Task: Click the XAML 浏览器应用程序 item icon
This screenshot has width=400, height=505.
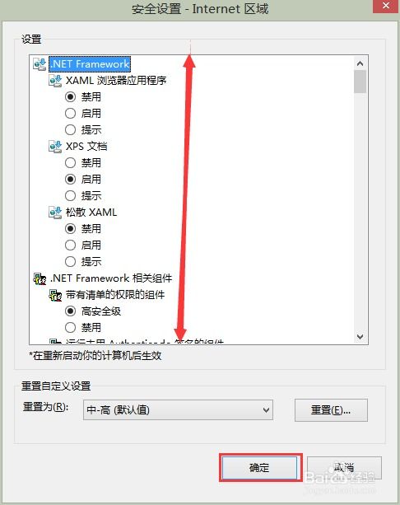Action: coord(55,81)
